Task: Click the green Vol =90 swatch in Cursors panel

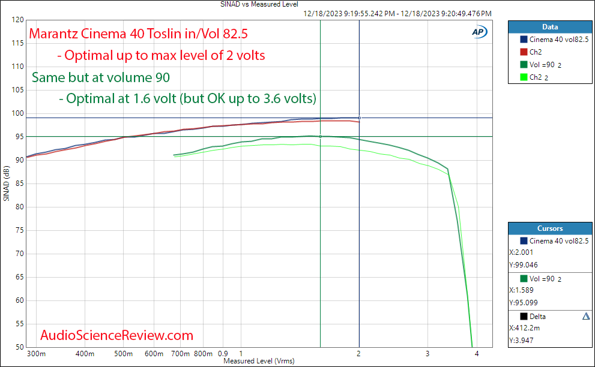Action: pos(524,279)
